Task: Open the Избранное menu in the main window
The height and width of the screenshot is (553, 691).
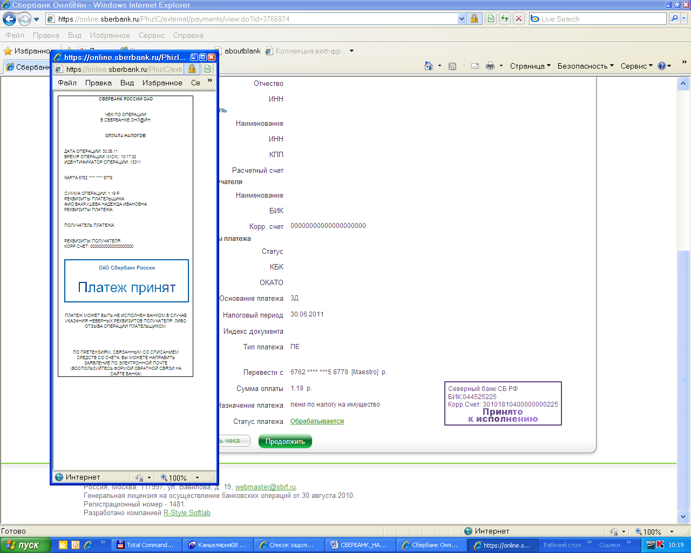Action: (x=110, y=35)
